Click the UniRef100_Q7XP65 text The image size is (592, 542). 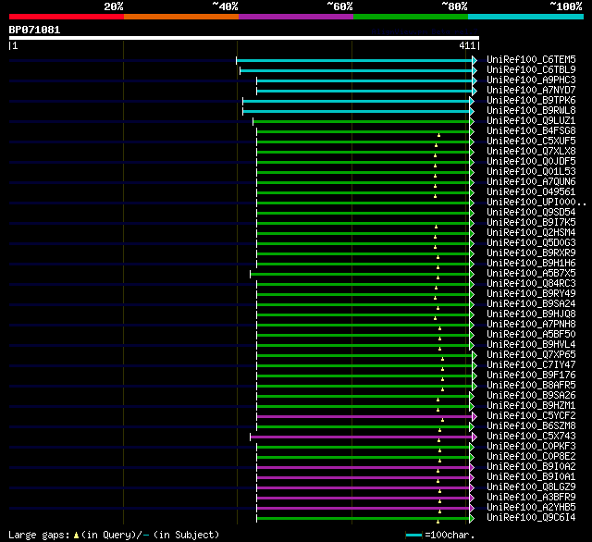531,355
